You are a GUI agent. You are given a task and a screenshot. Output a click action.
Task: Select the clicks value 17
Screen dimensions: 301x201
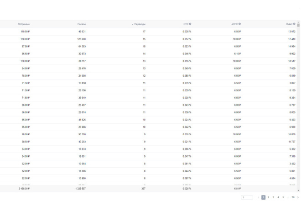(144, 32)
